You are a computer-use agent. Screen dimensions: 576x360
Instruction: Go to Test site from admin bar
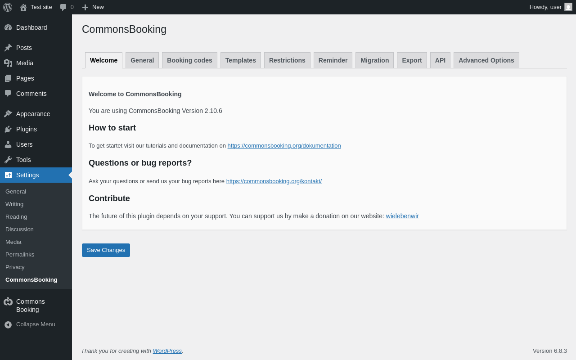[41, 7]
